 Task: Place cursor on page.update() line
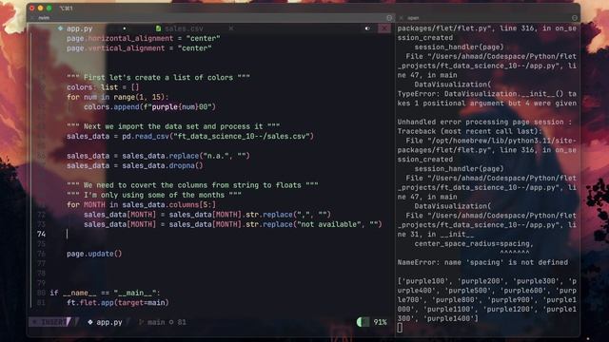click(94, 254)
